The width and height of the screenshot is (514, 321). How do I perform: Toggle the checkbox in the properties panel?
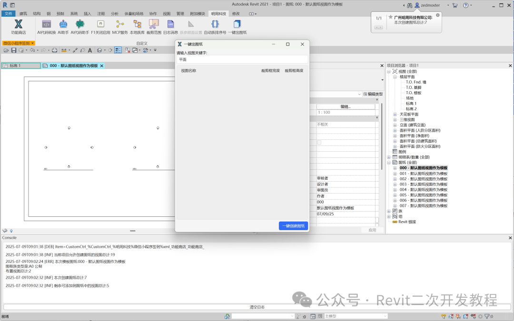(x=319, y=143)
